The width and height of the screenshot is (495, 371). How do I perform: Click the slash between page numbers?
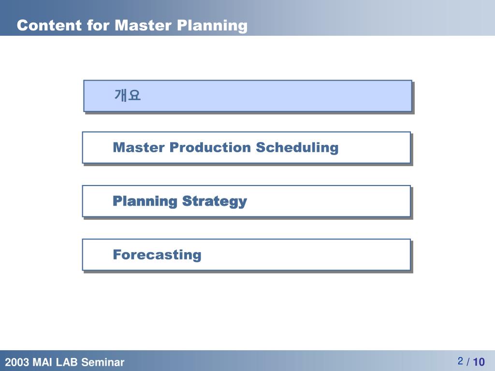click(468, 362)
